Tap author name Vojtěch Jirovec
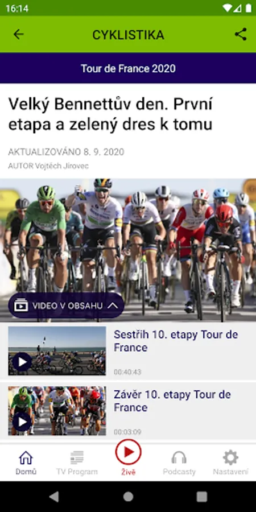Screen dimensions: 256x512 click(x=61, y=166)
